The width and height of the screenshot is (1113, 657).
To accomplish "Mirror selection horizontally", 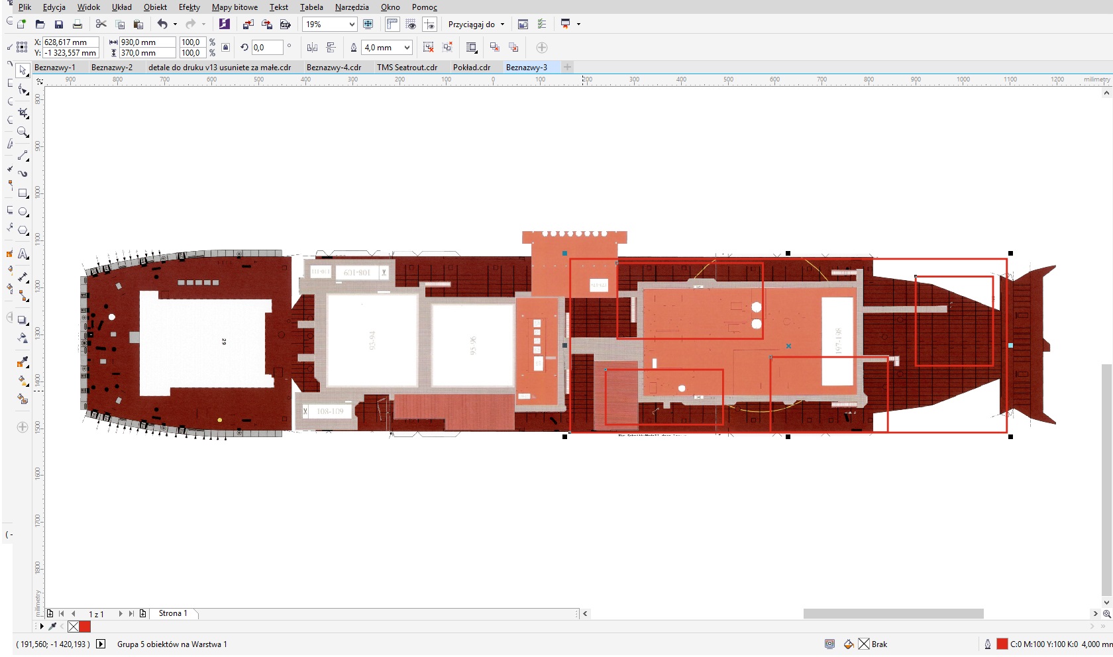I will pyautogui.click(x=312, y=48).
